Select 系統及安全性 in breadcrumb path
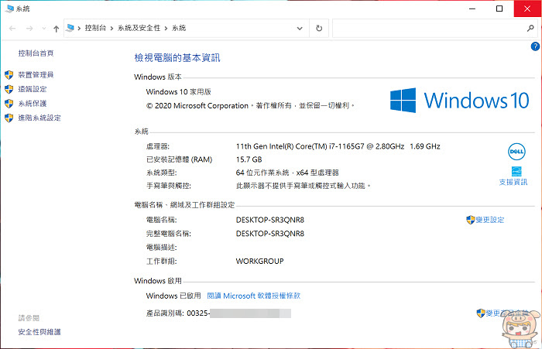Image resolution: width=542 pixels, height=349 pixels. (139, 28)
